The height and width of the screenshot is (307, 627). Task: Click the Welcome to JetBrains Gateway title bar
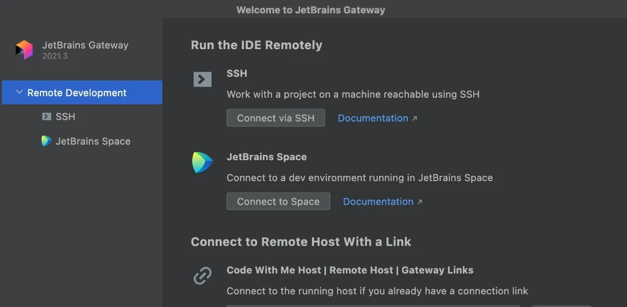(311, 10)
